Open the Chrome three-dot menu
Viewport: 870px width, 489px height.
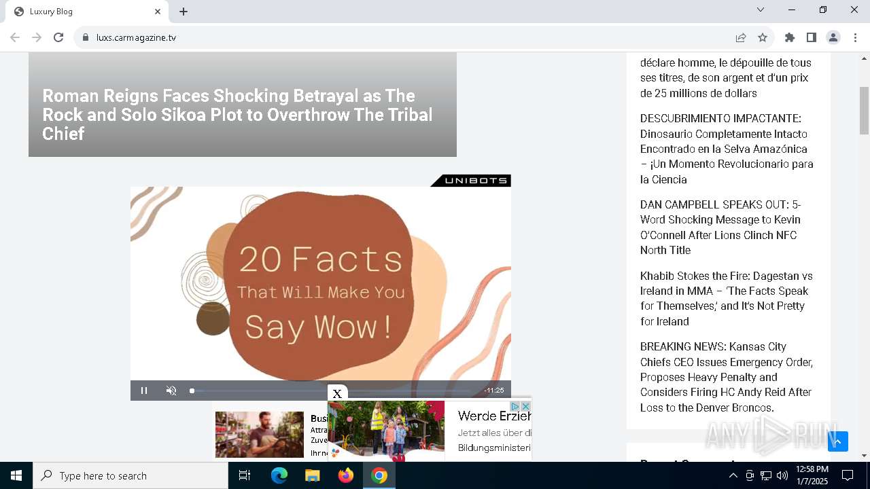coord(855,37)
